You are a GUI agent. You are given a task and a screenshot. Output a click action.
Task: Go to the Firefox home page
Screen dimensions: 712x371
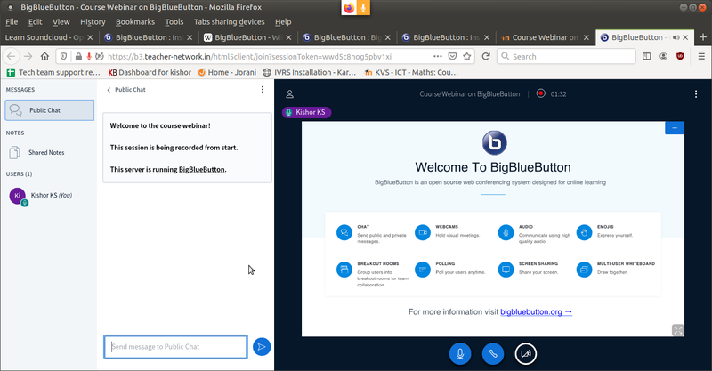click(44, 56)
